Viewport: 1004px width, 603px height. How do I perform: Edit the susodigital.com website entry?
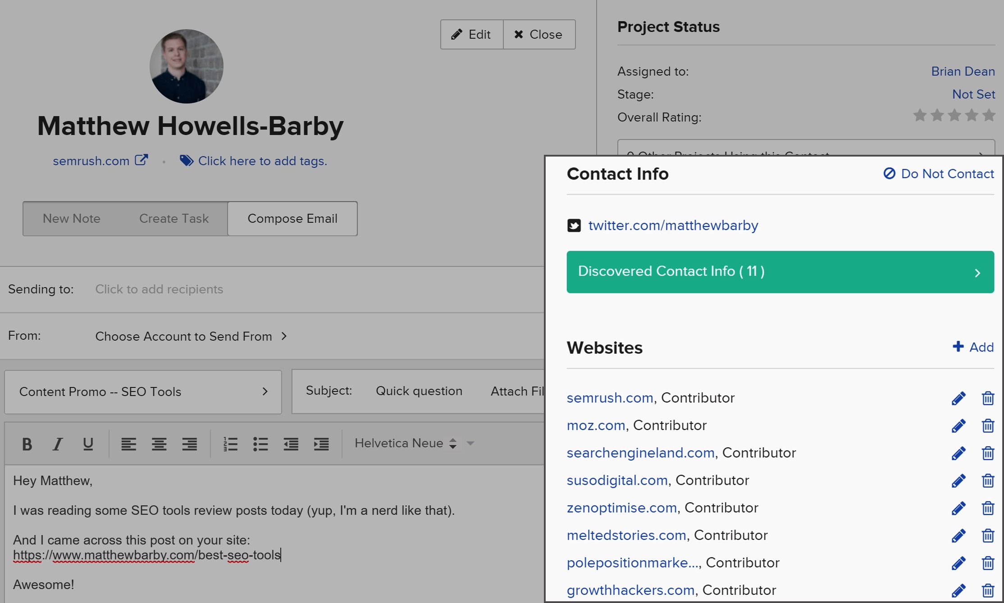pyautogui.click(x=958, y=481)
